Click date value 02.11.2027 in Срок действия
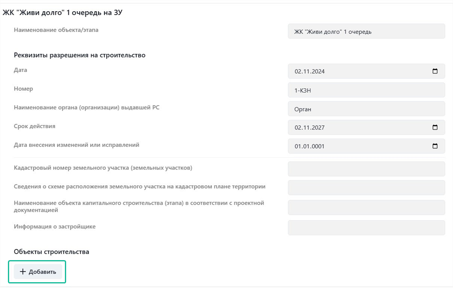This screenshot has height=288, width=453. pyautogui.click(x=309, y=127)
